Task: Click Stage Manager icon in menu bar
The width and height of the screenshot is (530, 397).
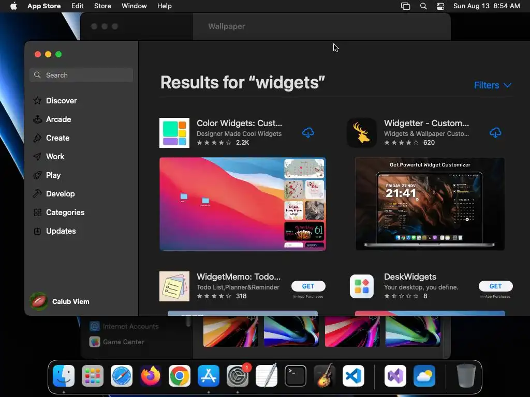Action: pyautogui.click(x=405, y=6)
